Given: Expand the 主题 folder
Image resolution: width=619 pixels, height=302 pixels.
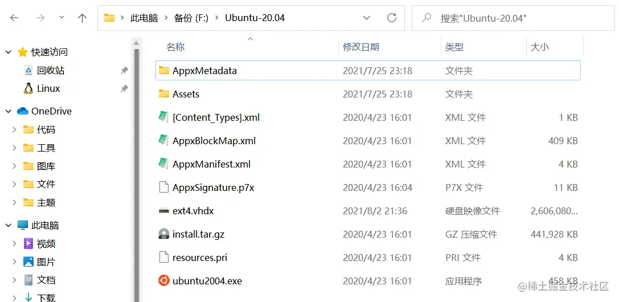Looking at the screenshot, I should [x=14, y=202].
